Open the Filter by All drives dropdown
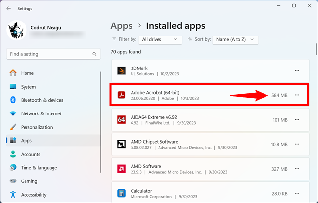 (160, 39)
